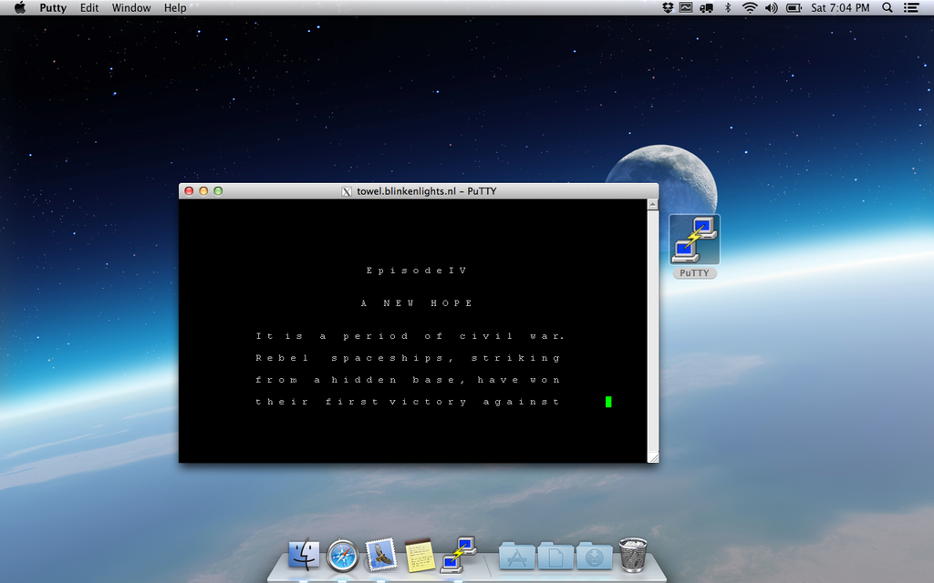Click the 'their first victory against' line
Image resolution: width=934 pixels, height=583 pixels.
tap(408, 402)
